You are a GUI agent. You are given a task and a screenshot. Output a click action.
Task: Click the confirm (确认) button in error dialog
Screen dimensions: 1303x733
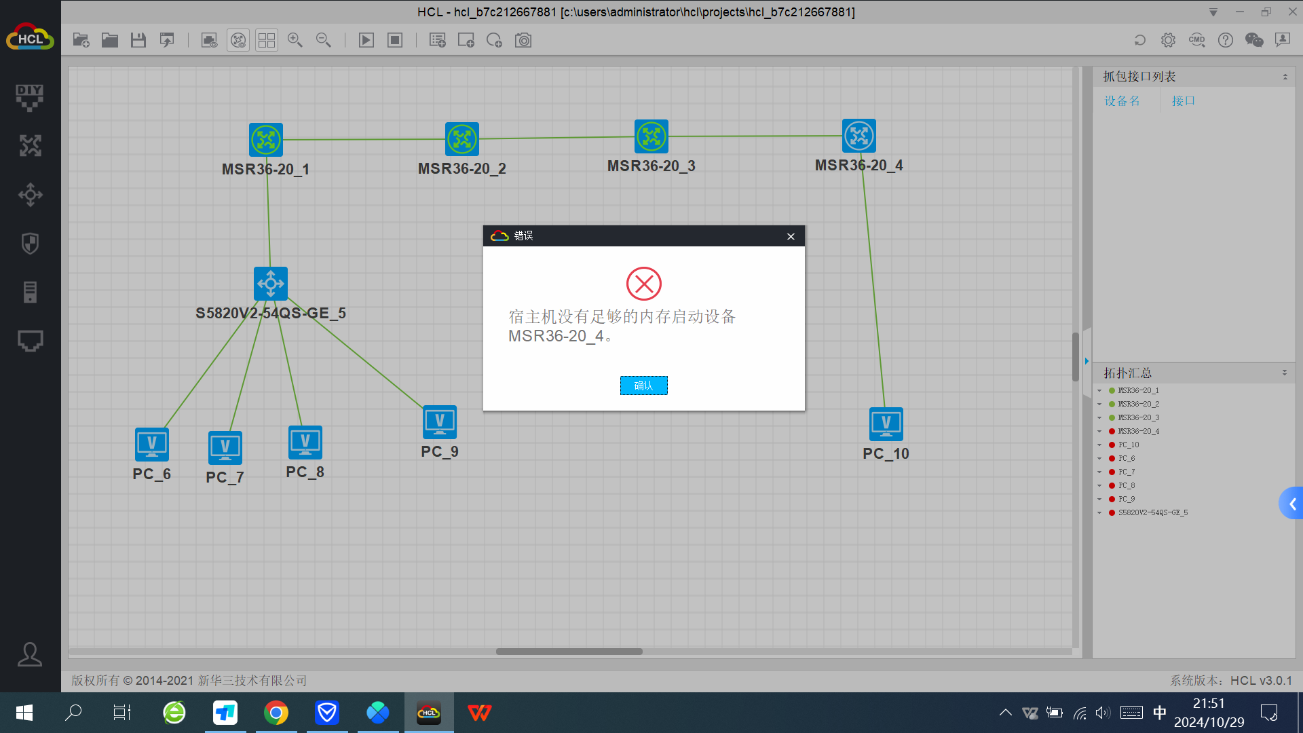643,386
